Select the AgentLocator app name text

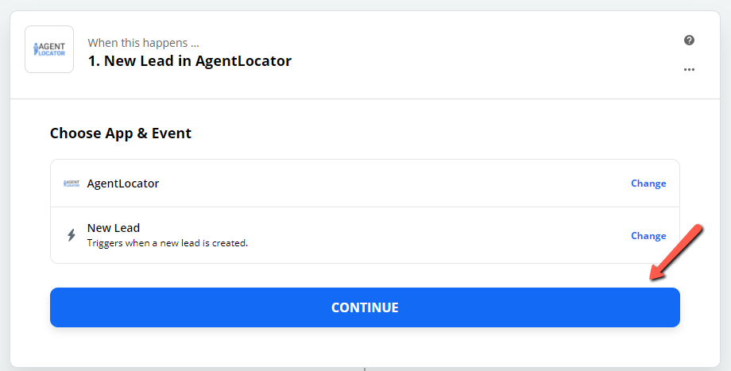coord(123,184)
